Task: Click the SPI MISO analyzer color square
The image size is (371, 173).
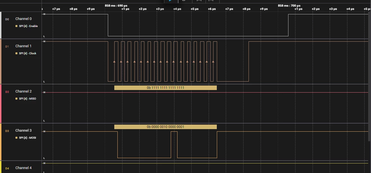Action: [x=17, y=99]
